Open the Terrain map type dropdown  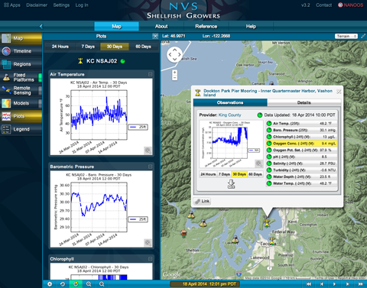pyautogui.click(x=346, y=36)
